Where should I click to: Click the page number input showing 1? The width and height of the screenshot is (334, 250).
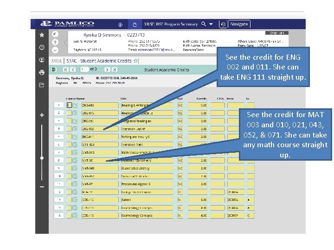coord(84,69)
